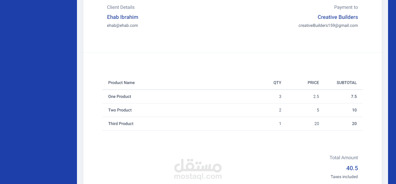Click the ehab@ehab.com email address
The image size is (396, 184).
click(122, 25)
